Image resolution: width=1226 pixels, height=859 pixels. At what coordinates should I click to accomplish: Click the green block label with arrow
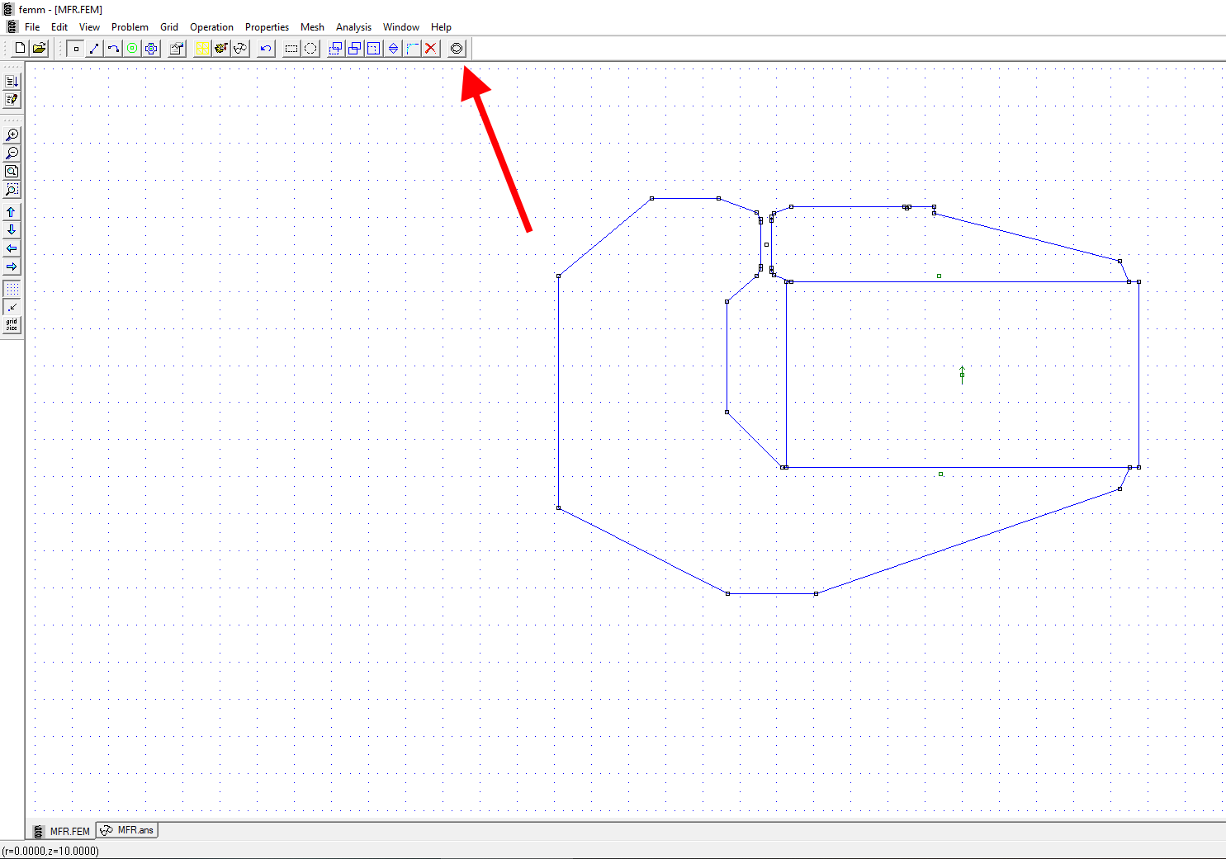[962, 375]
